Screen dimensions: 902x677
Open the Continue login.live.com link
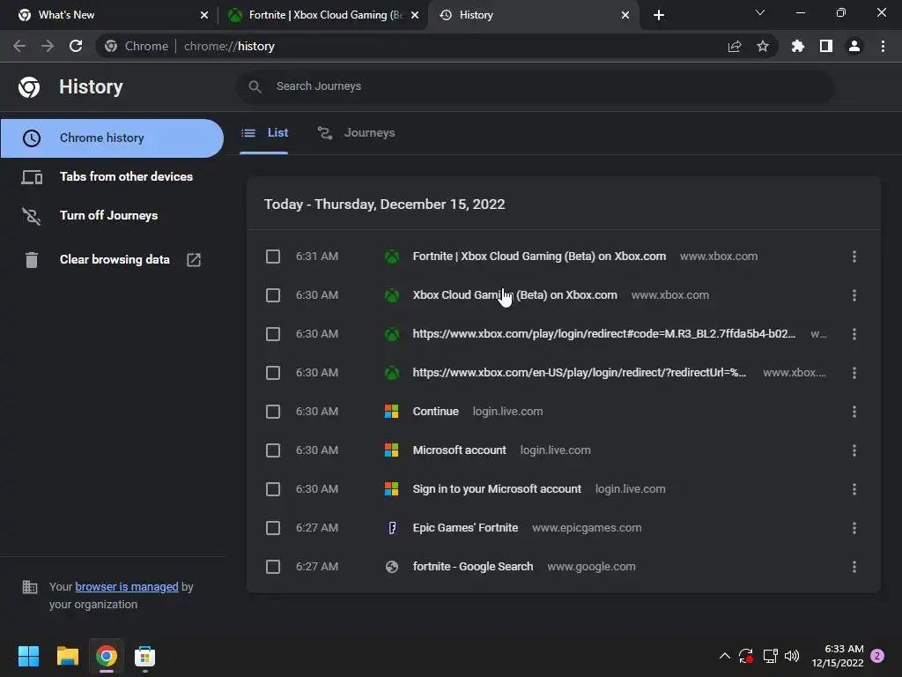pos(435,412)
